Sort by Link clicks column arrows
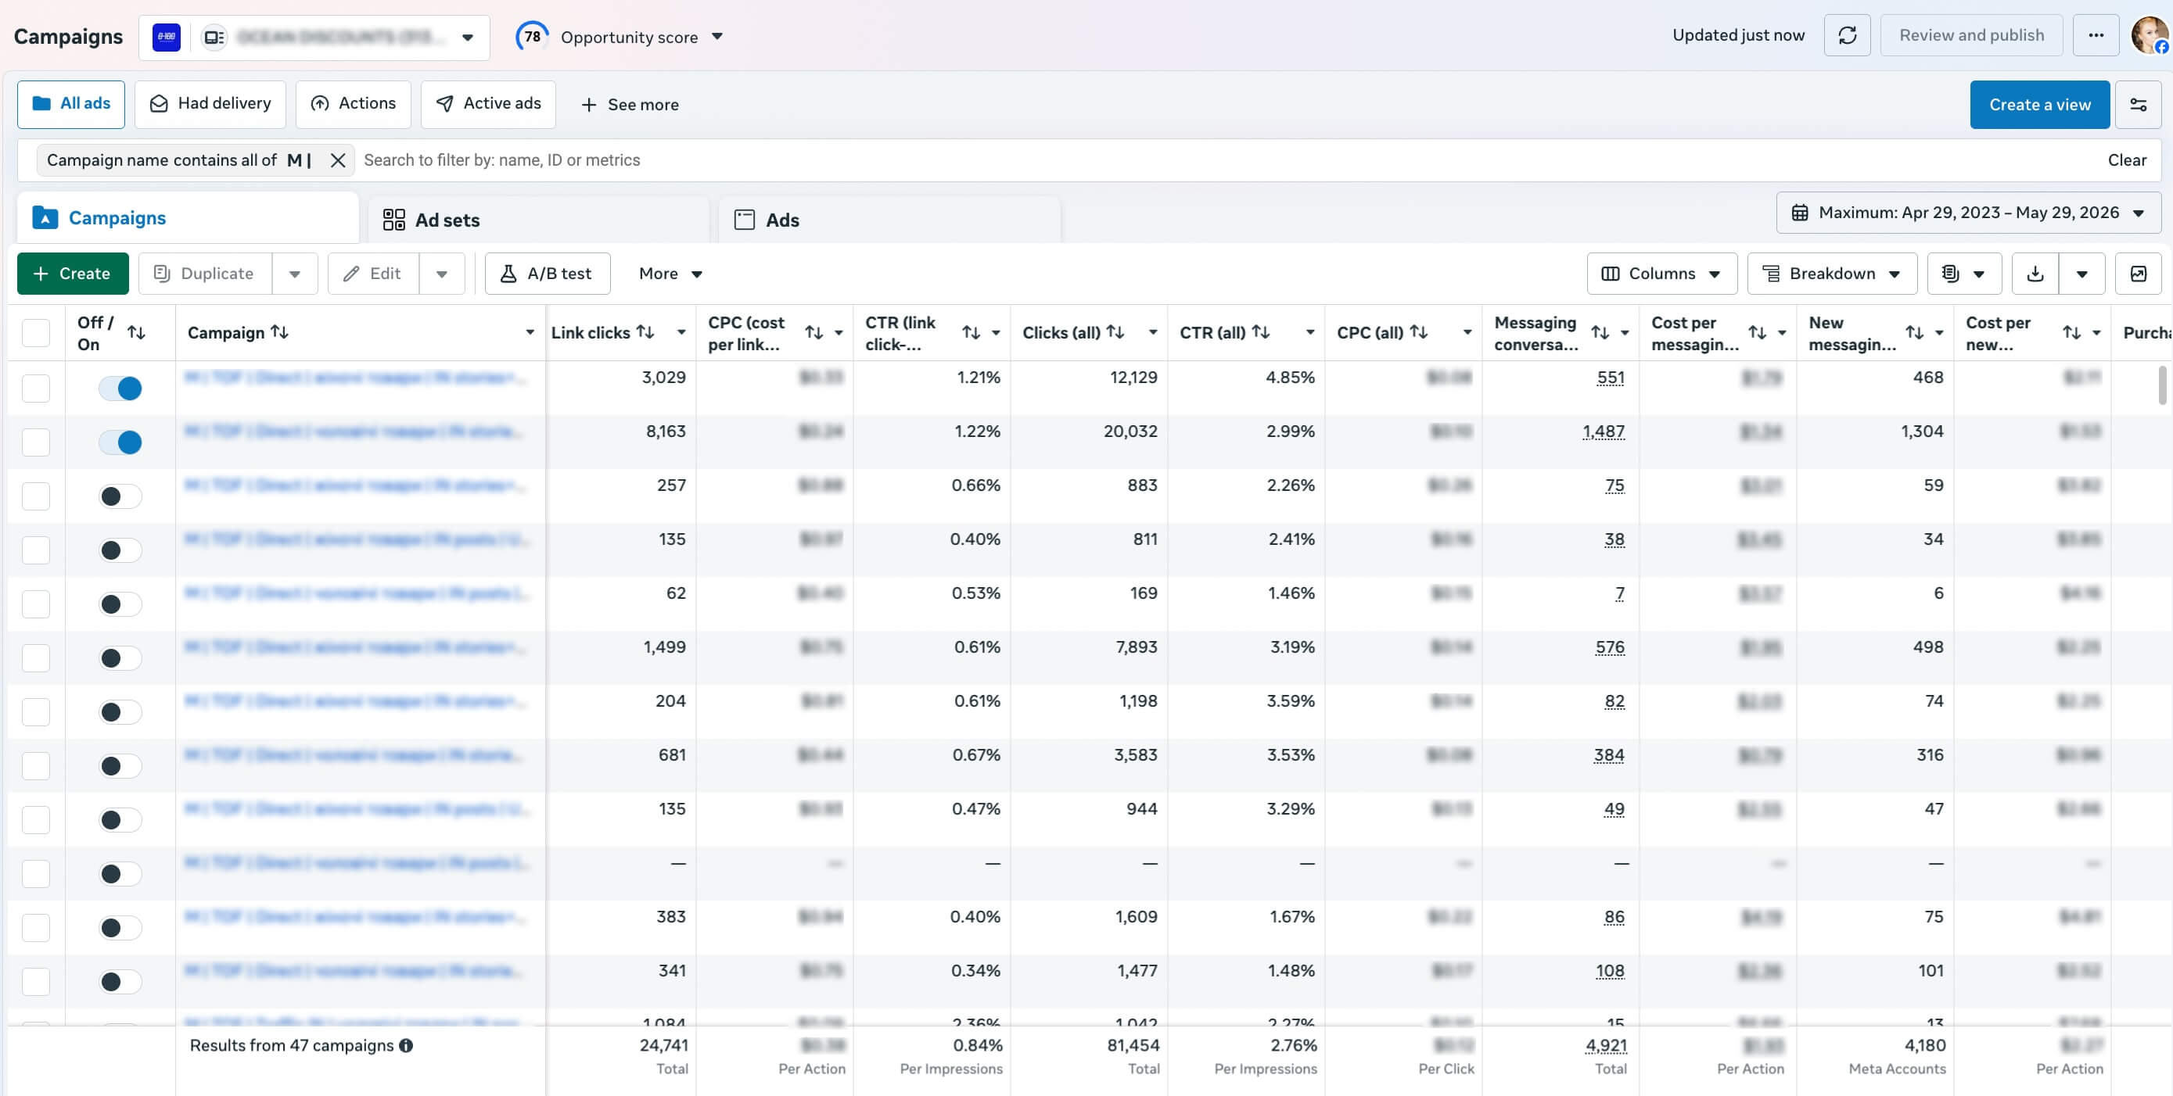The image size is (2173, 1096). tap(645, 332)
